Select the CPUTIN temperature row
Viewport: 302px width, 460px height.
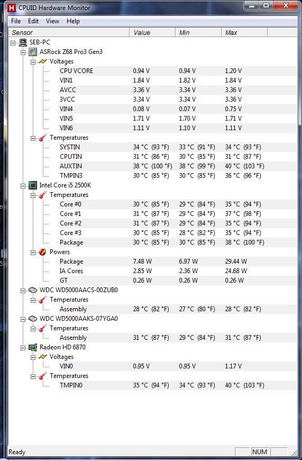click(x=177, y=157)
